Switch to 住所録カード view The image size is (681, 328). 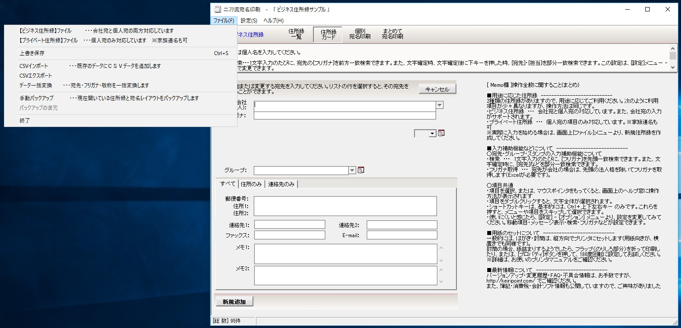coord(327,34)
